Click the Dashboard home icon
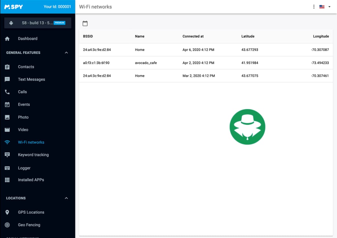Viewport: 337px width, 238px height. tap(7, 39)
